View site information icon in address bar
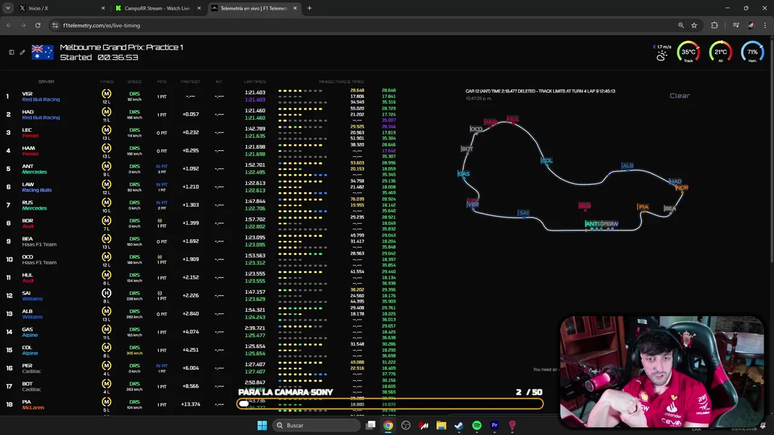Viewport: 774px width, 435px height. click(x=55, y=25)
